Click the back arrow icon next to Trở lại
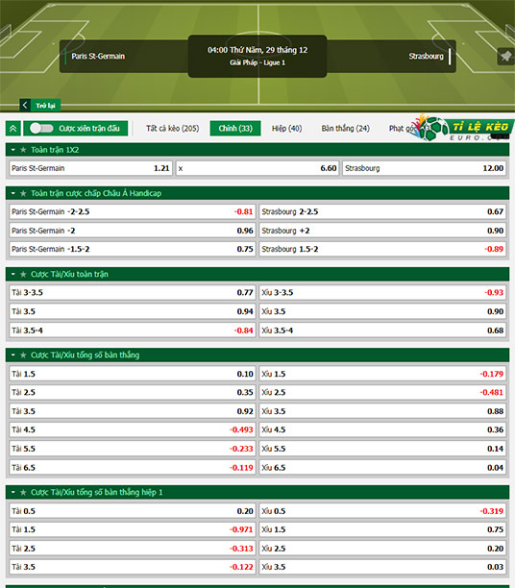The height and width of the screenshot is (588, 515). click(25, 105)
